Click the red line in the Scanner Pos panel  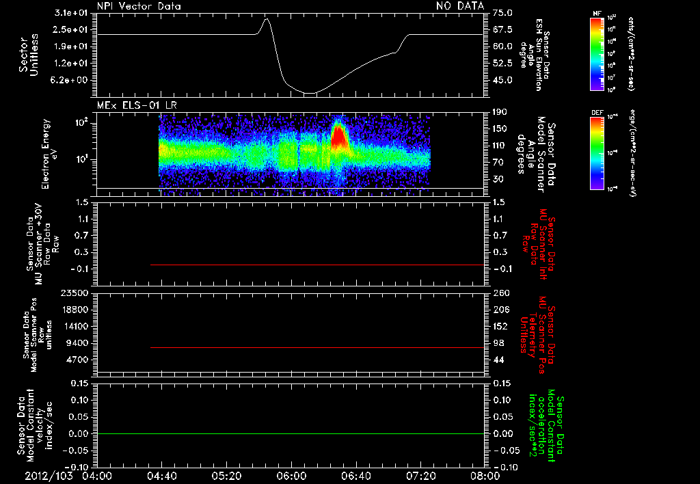coord(317,347)
